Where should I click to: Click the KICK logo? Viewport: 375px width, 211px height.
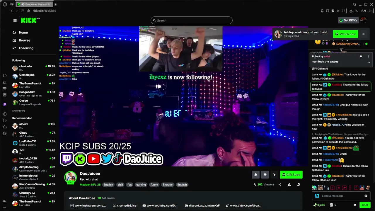tap(30, 20)
